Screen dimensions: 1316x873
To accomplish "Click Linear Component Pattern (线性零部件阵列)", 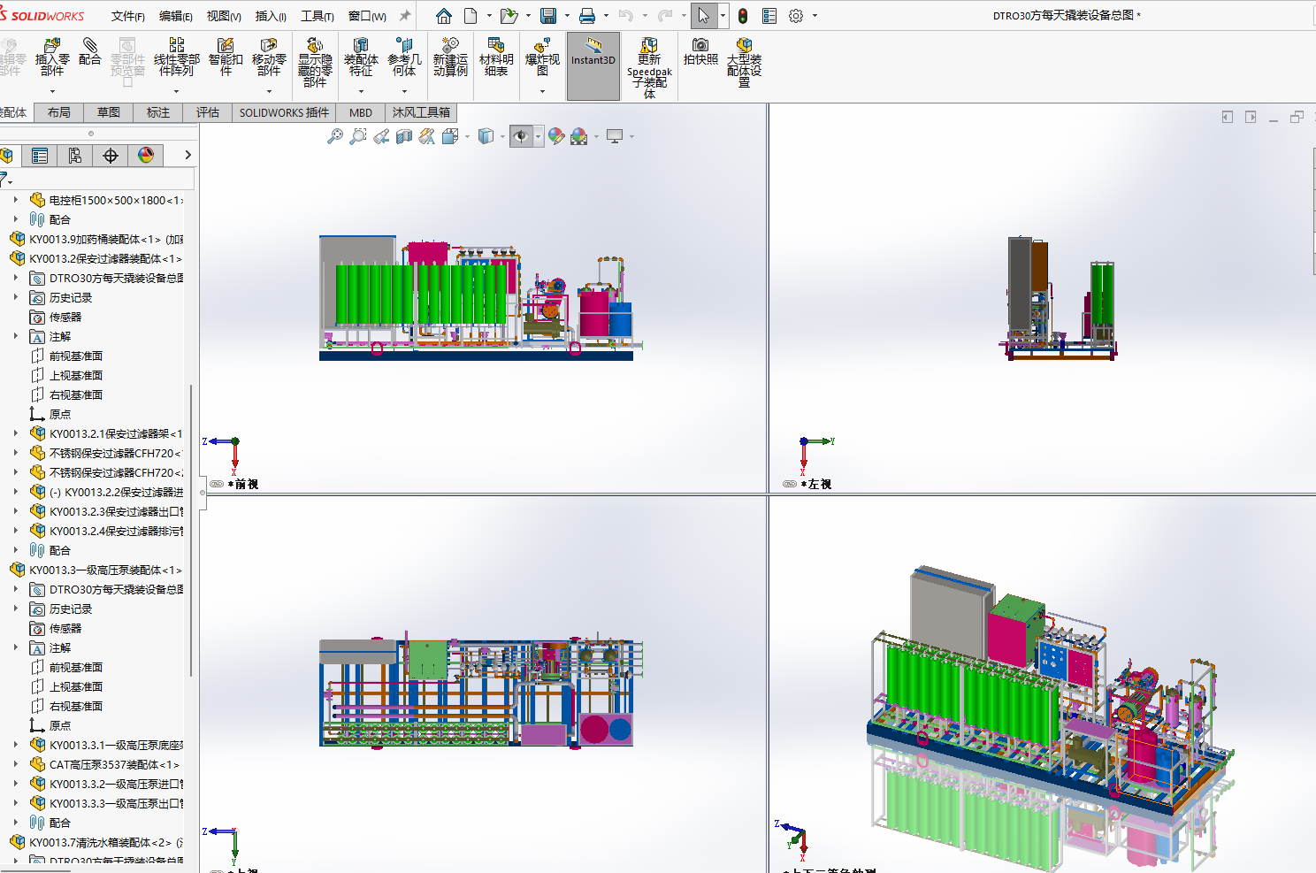I will click(x=177, y=57).
